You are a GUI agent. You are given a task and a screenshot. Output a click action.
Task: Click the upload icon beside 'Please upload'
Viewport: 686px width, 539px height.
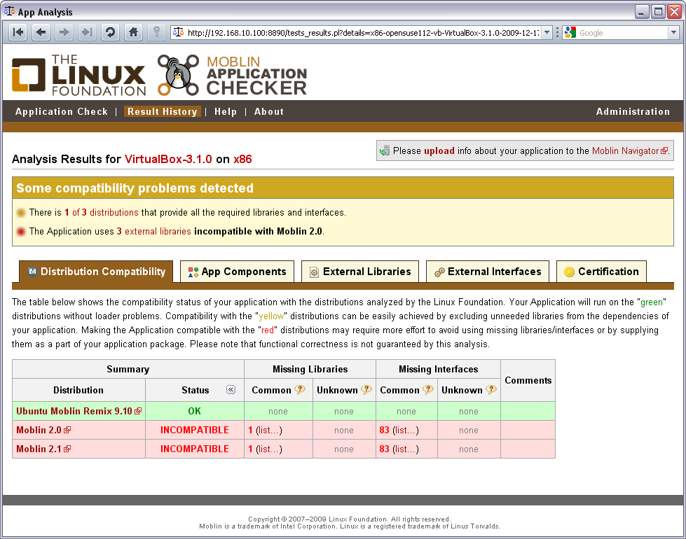385,150
